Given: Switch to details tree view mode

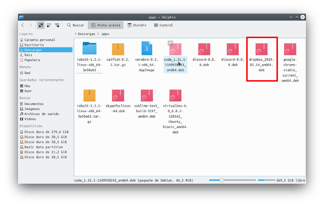Looking at the screenshot, I should click(57, 25).
